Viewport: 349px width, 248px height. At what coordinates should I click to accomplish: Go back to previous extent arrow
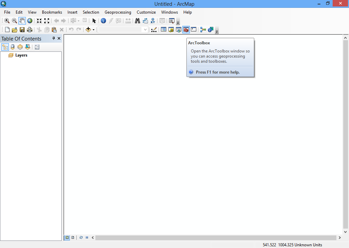click(x=56, y=21)
